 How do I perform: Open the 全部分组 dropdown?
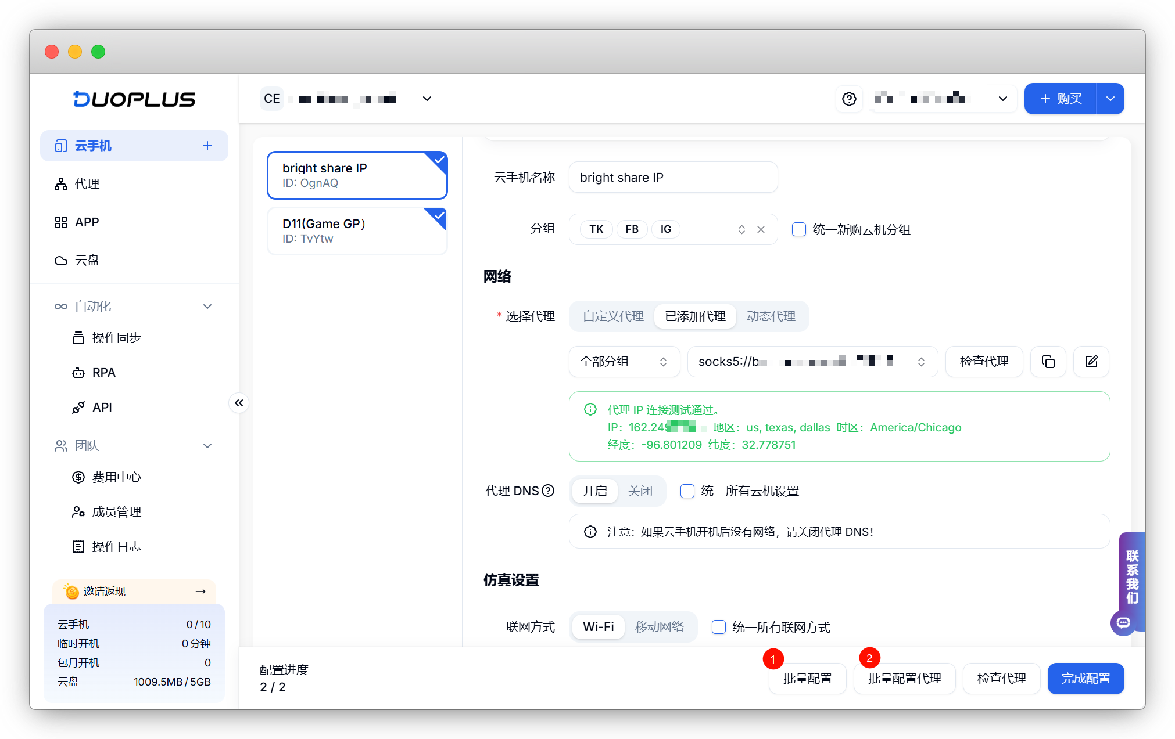pos(624,362)
